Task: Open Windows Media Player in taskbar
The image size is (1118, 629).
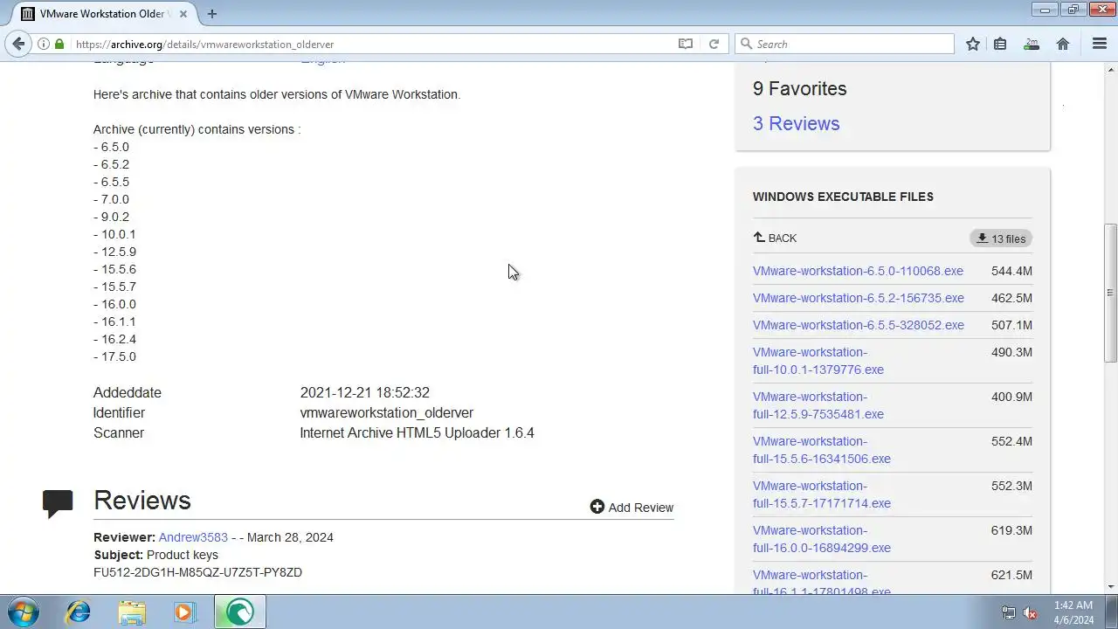Action: click(x=184, y=612)
